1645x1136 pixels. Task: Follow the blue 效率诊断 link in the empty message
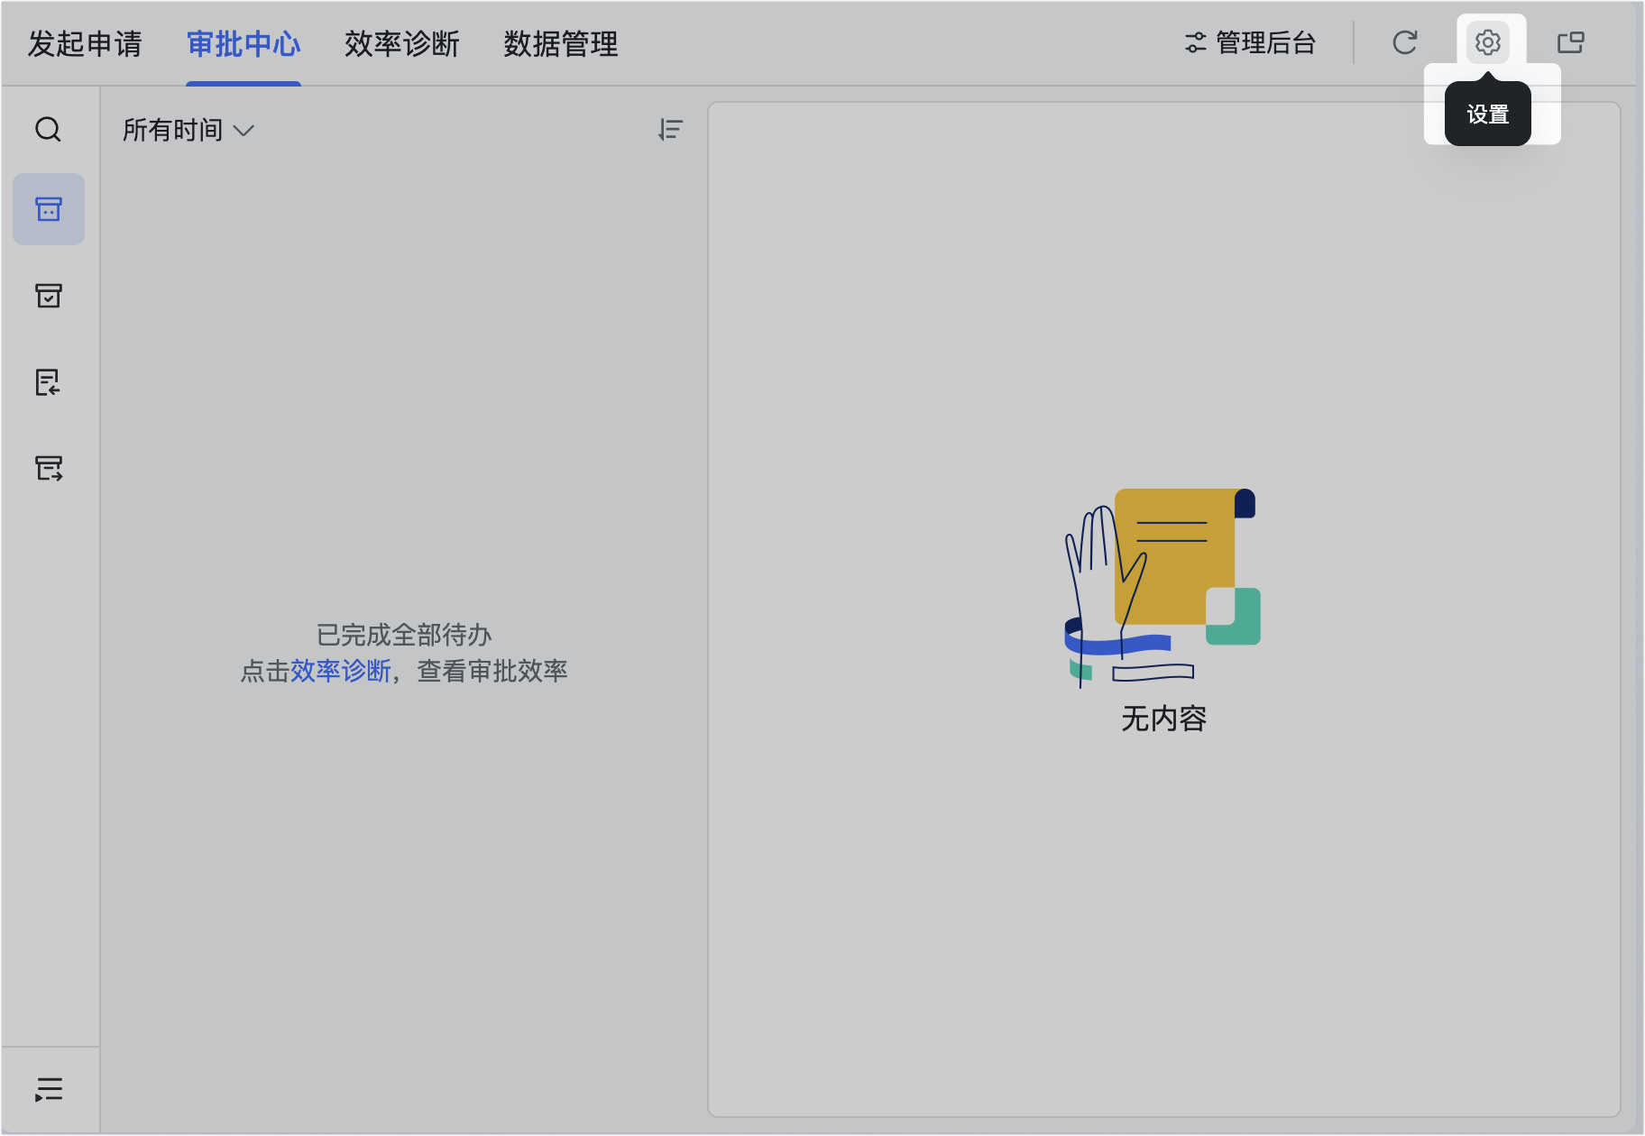pos(340,671)
